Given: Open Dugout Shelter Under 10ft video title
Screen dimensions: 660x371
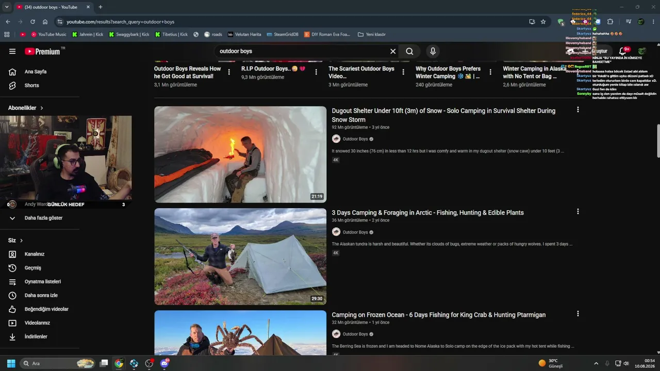Looking at the screenshot, I should click(x=443, y=115).
